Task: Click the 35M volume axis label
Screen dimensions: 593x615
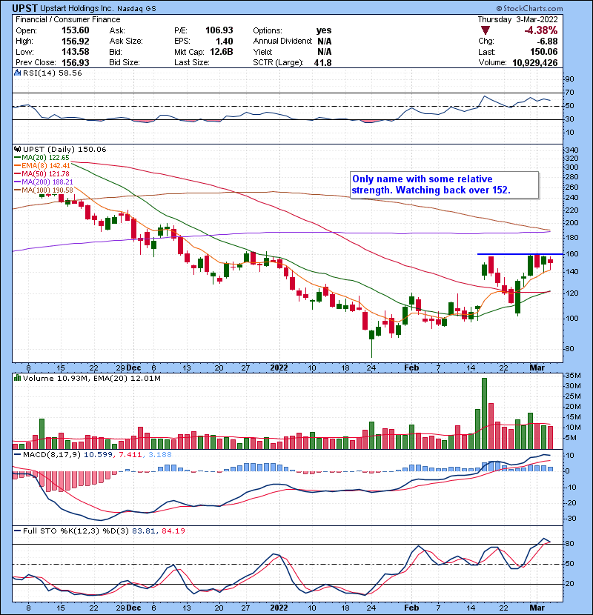Action: [572, 376]
